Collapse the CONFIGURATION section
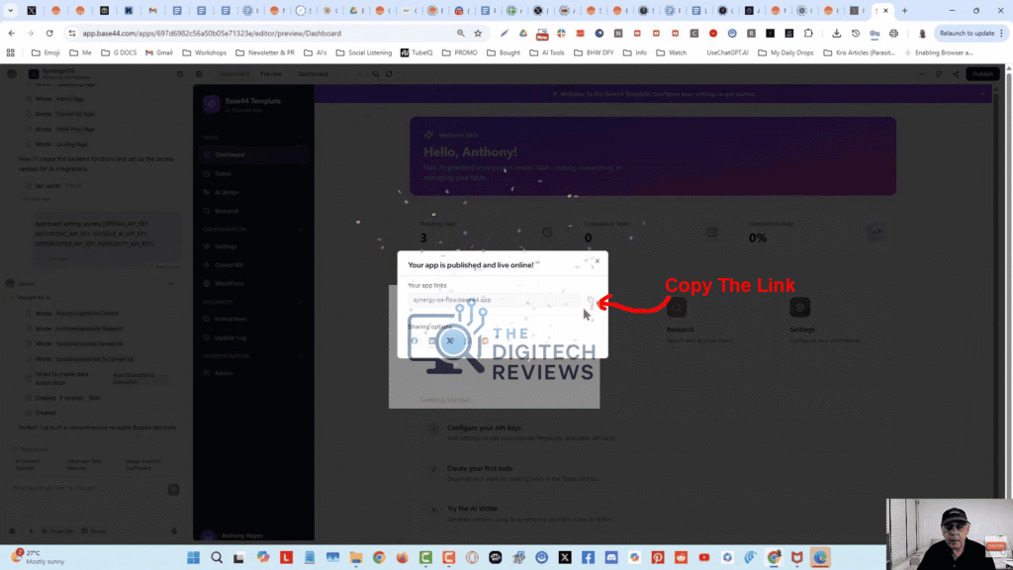 point(300,229)
